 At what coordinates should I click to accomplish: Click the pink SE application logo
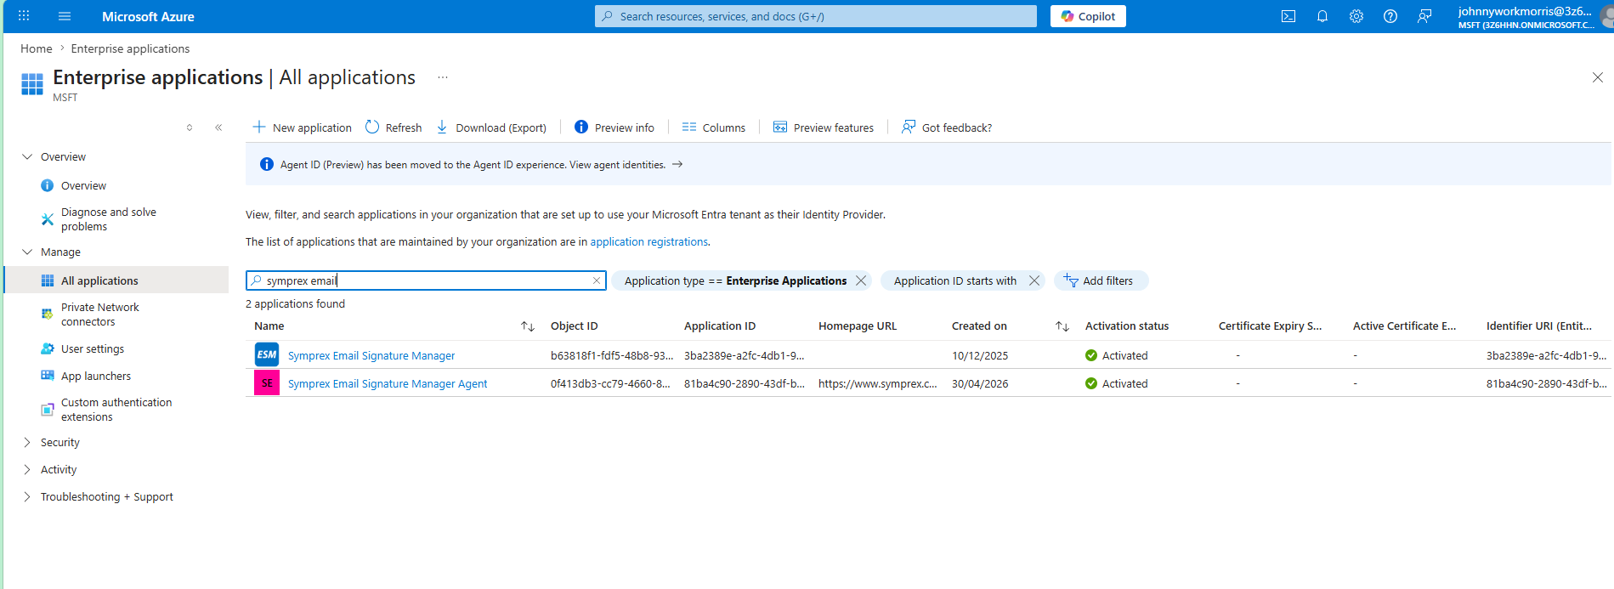(267, 382)
